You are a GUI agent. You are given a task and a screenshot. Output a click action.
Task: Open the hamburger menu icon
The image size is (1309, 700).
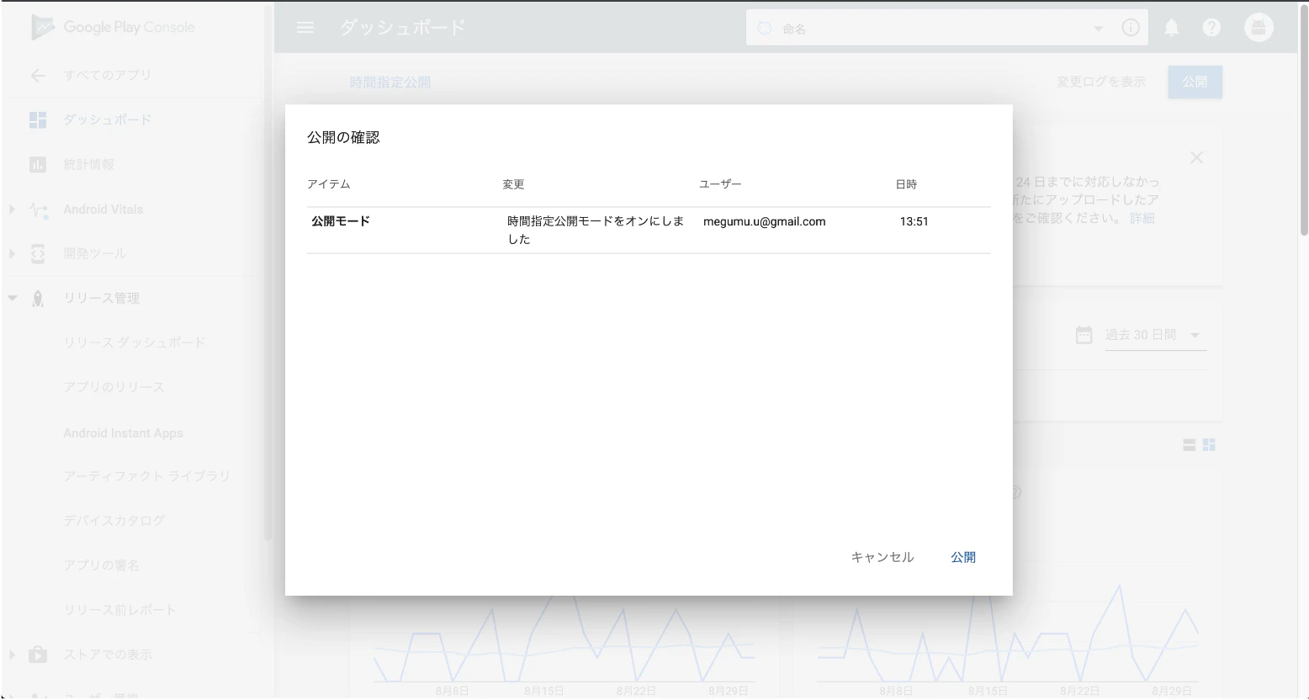305,28
